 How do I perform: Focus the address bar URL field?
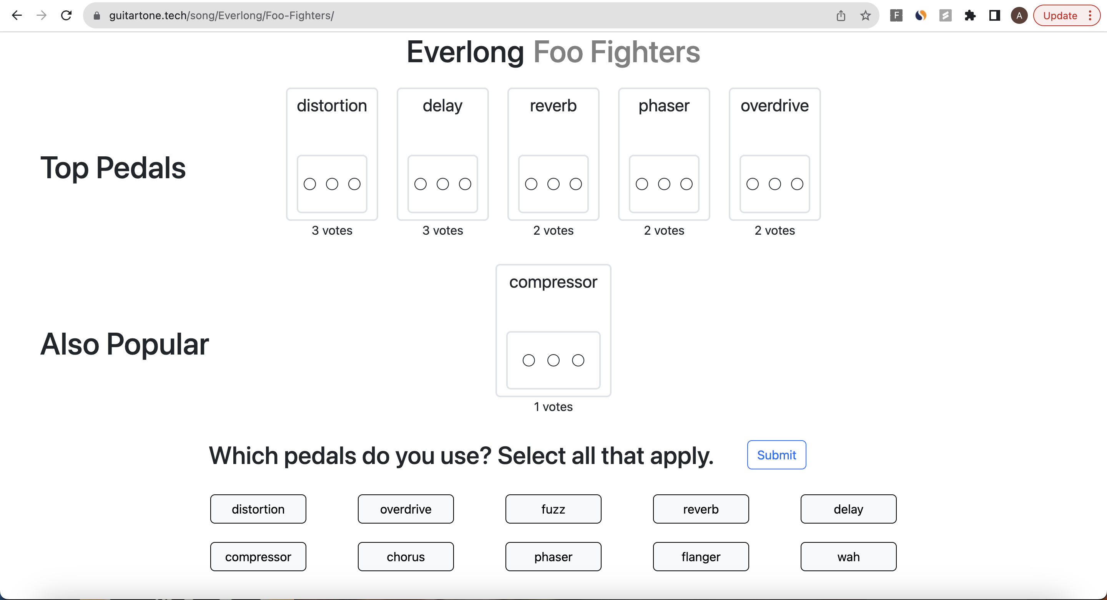pos(430,15)
